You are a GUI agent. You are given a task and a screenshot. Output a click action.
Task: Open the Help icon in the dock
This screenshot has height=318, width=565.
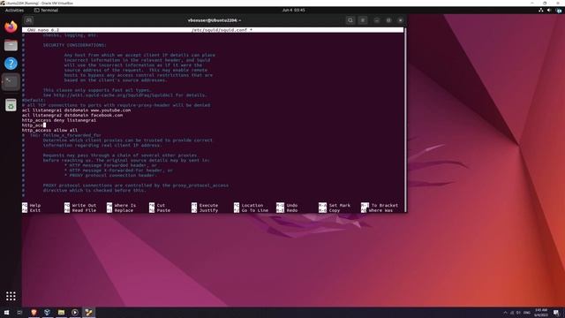pyautogui.click(x=11, y=64)
